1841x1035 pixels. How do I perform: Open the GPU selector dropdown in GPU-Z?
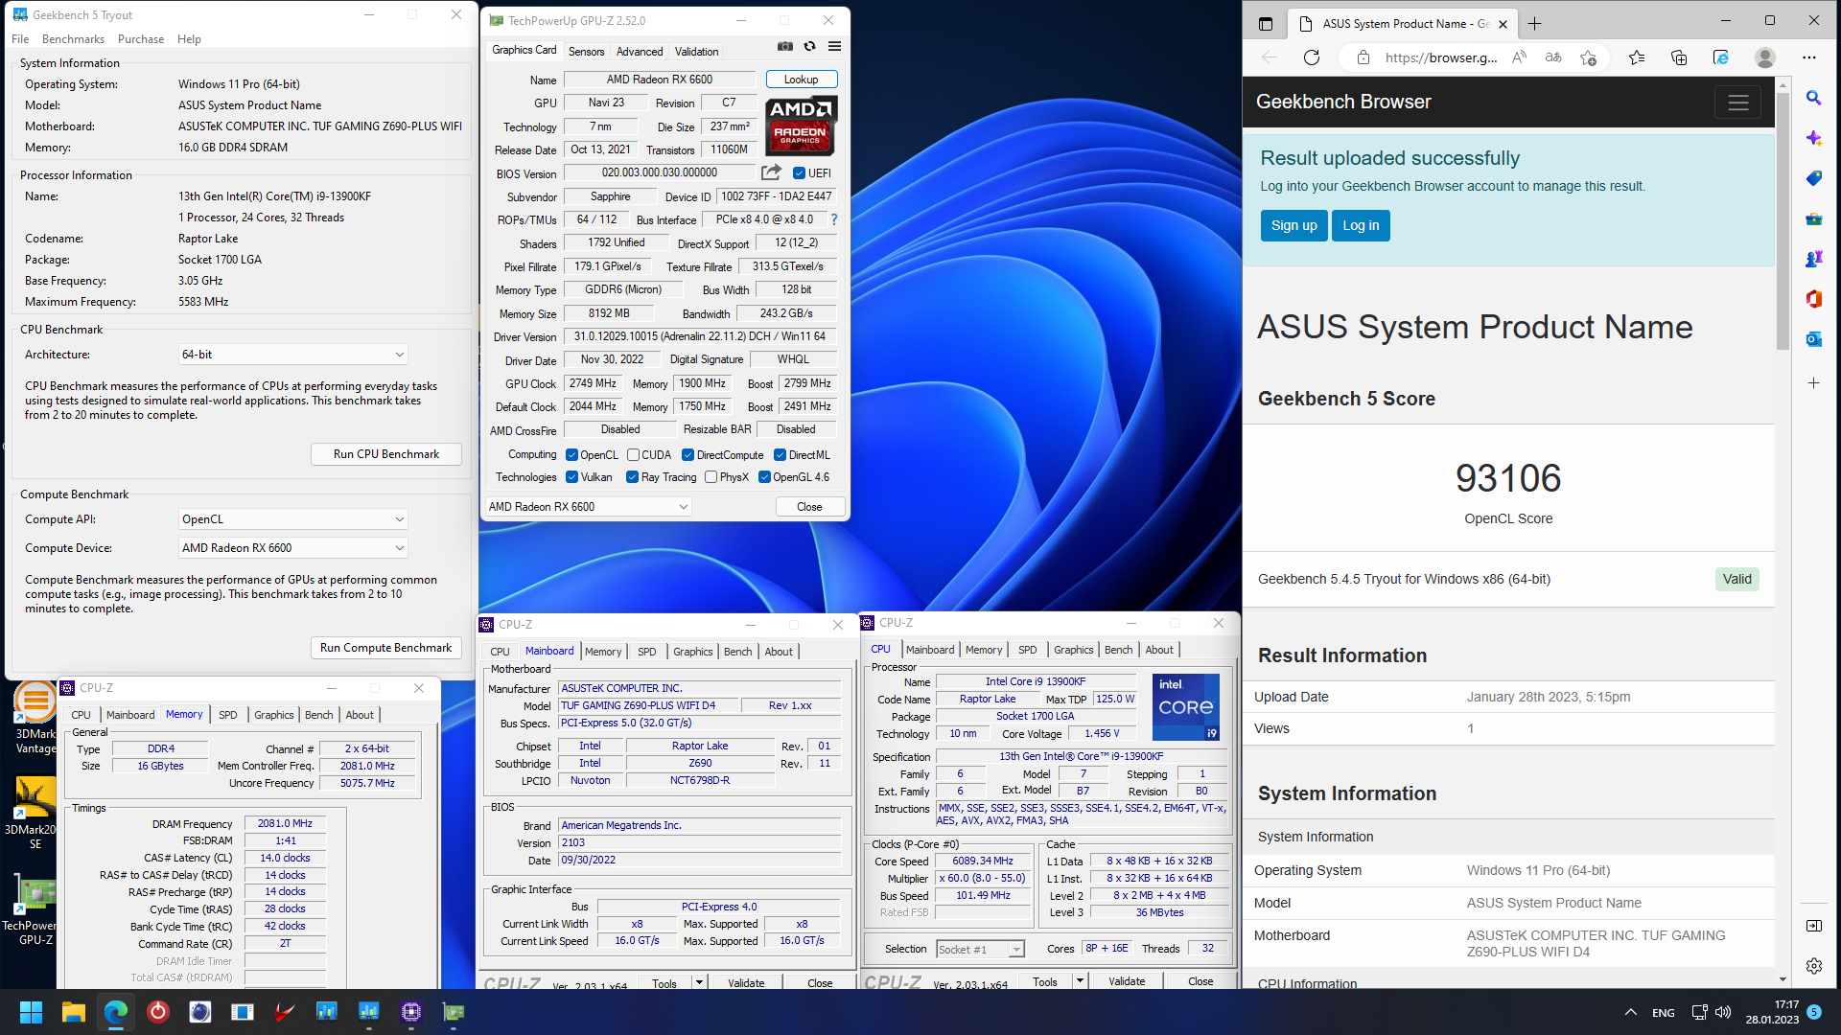pyautogui.click(x=588, y=507)
